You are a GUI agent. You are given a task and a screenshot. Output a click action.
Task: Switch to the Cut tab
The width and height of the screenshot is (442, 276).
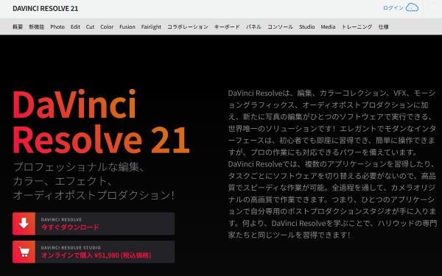[x=90, y=26]
